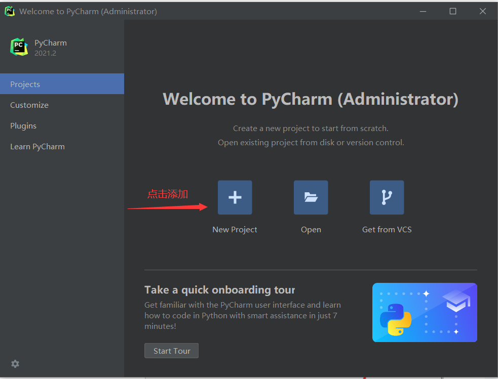Open the settings gear in the sidebar
This screenshot has width=498, height=379.
pos(15,363)
